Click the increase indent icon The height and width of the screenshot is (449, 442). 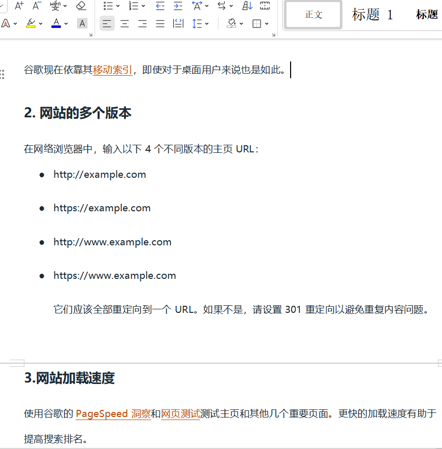pos(178,6)
